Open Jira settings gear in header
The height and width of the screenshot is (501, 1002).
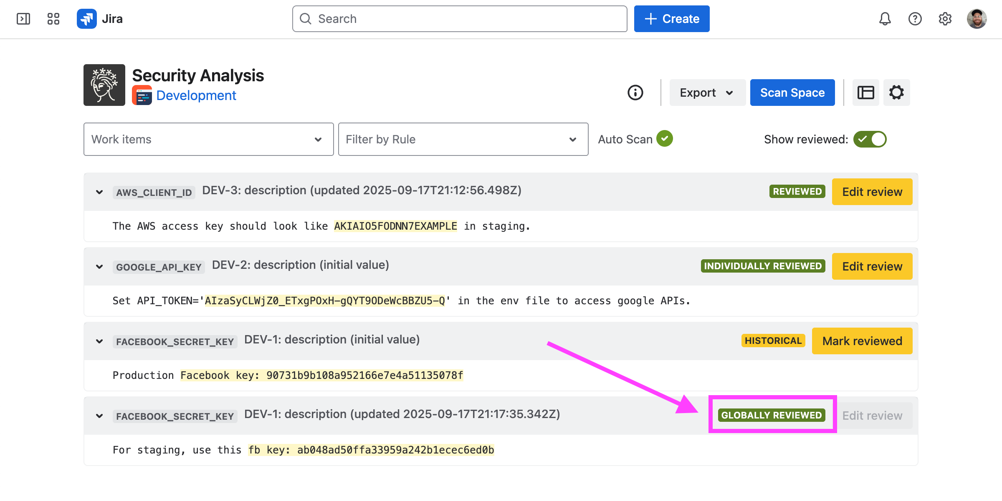tap(945, 19)
